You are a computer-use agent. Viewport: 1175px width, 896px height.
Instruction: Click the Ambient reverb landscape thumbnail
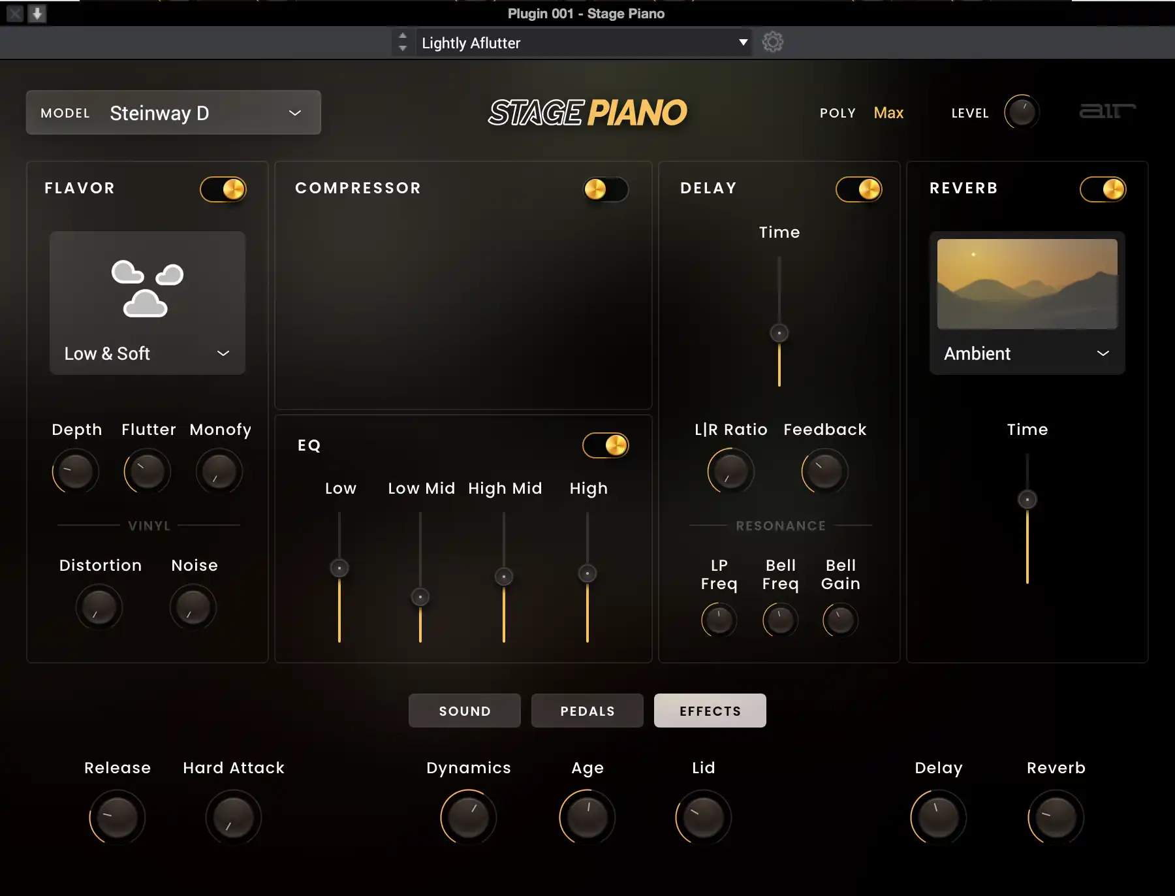click(1026, 283)
